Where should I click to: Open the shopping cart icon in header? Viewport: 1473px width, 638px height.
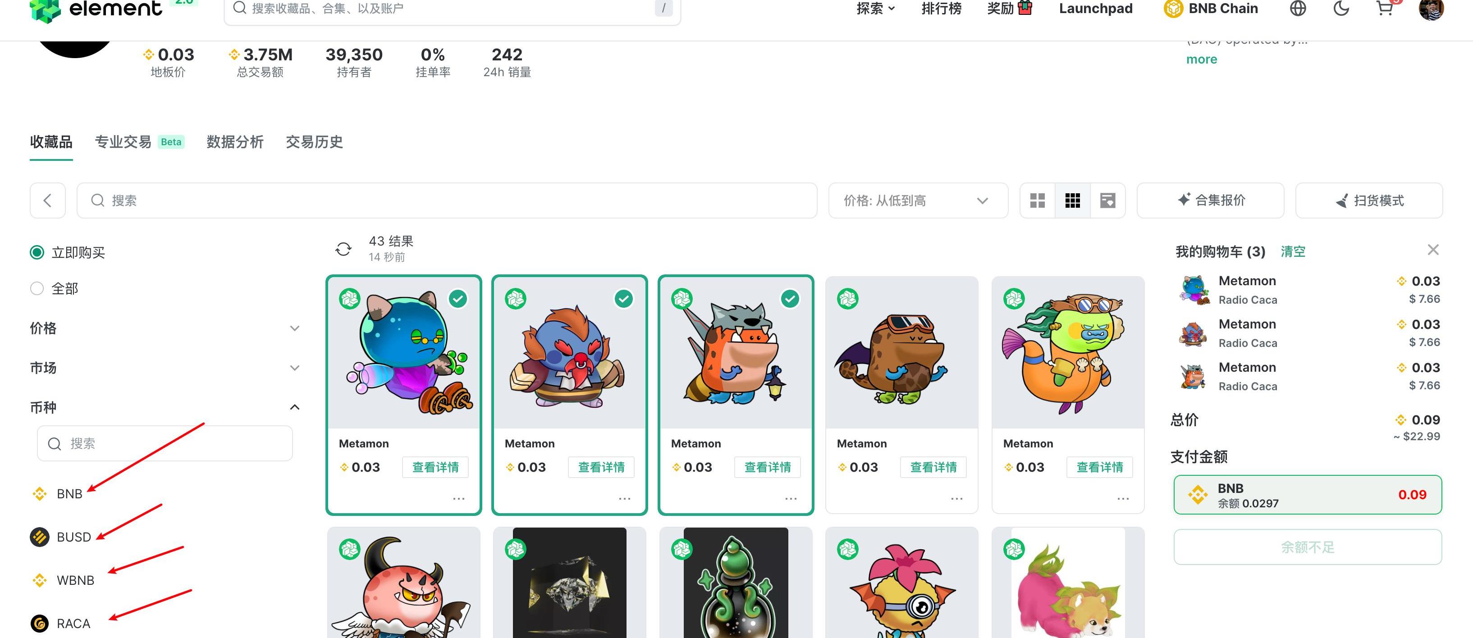(1384, 9)
